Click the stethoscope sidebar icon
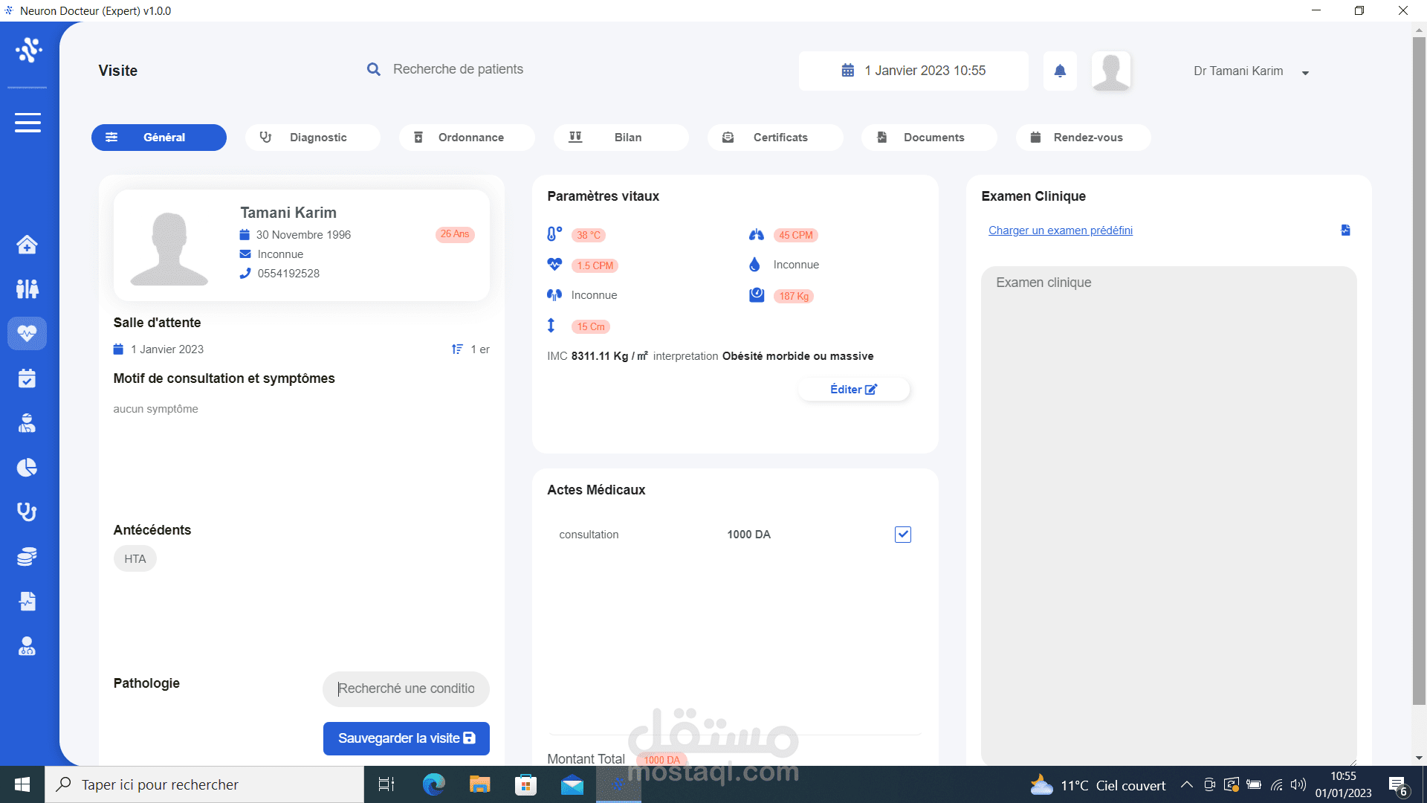This screenshot has width=1427, height=803. click(x=27, y=512)
